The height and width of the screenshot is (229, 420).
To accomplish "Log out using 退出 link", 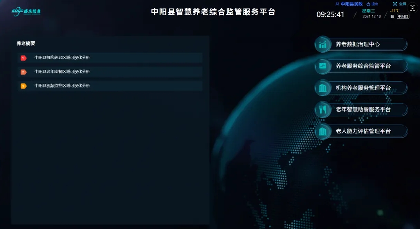I will pyautogui.click(x=375, y=4).
